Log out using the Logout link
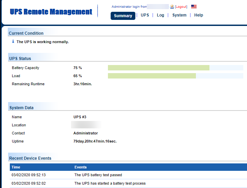This screenshot has height=188, width=247. tap(181, 7)
